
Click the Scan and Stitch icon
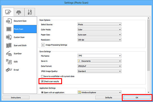point(9,45)
